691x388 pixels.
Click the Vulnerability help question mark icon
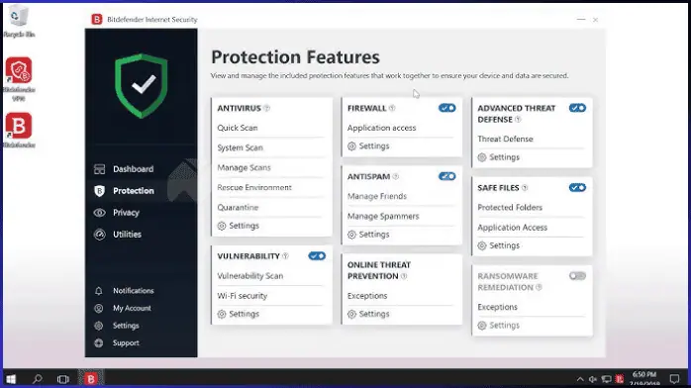tap(285, 256)
